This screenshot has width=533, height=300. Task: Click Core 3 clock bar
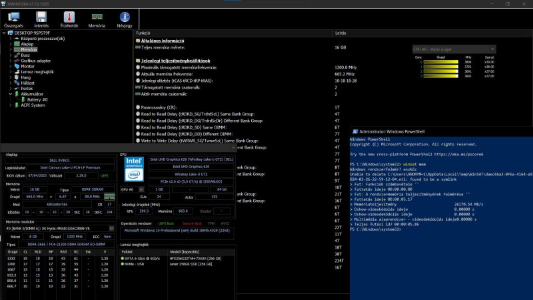coord(441,76)
